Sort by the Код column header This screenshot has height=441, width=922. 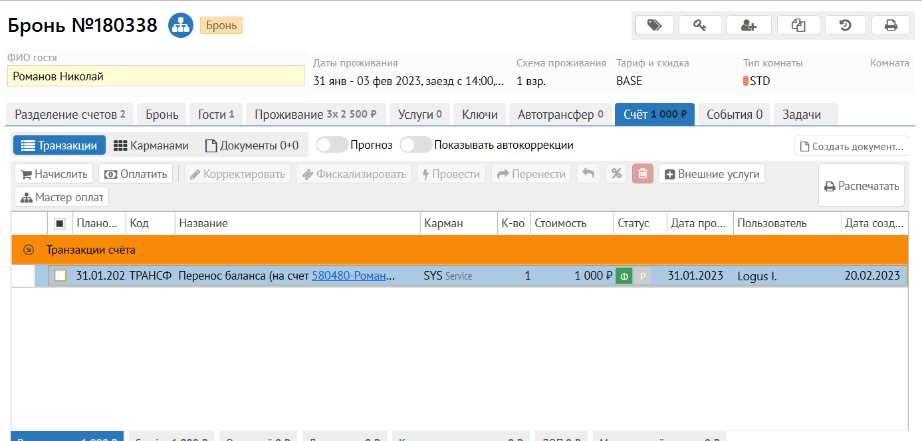point(150,223)
